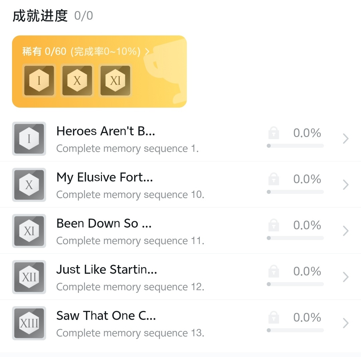Click the gray XIII achievement icon
Image resolution: width=361 pixels, height=357 pixels.
click(29, 323)
